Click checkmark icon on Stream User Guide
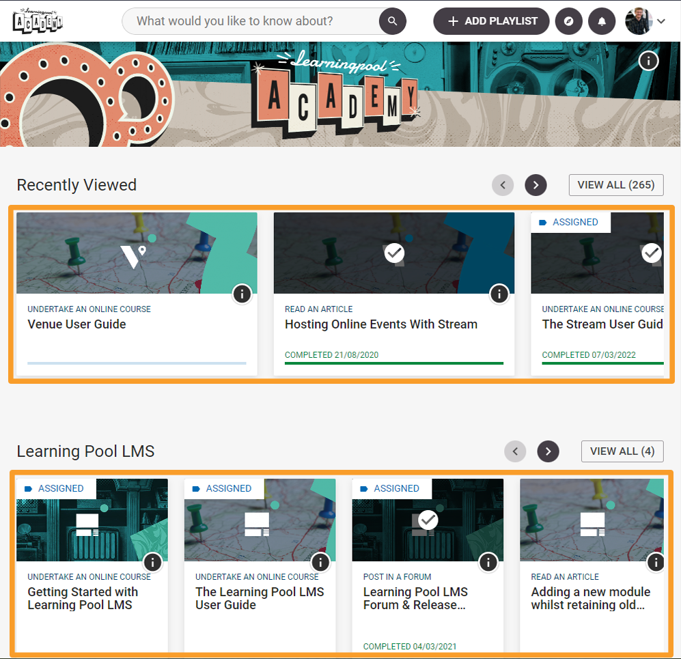Screen dimensions: 681x659 [x=652, y=253]
